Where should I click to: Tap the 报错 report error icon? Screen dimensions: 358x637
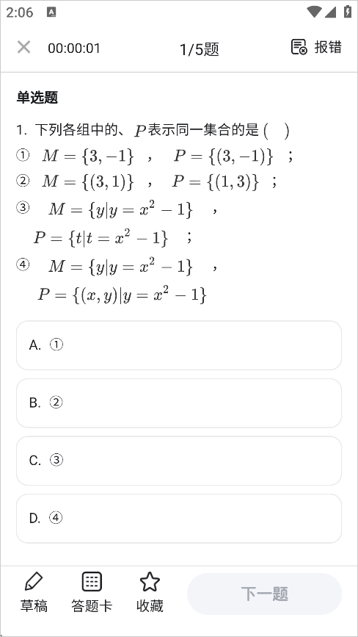(x=299, y=47)
